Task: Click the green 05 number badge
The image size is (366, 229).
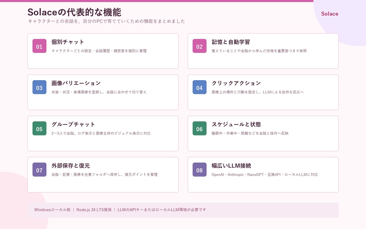Action: point(39,128)
